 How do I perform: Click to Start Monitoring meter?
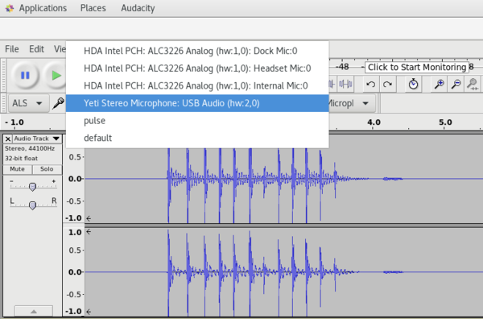(x=417, y=67)
